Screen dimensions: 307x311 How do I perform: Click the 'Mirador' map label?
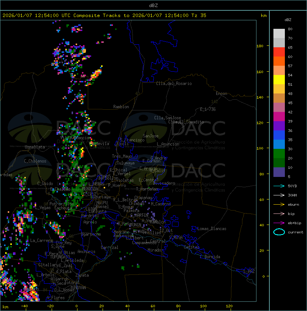tap(155, 250)
